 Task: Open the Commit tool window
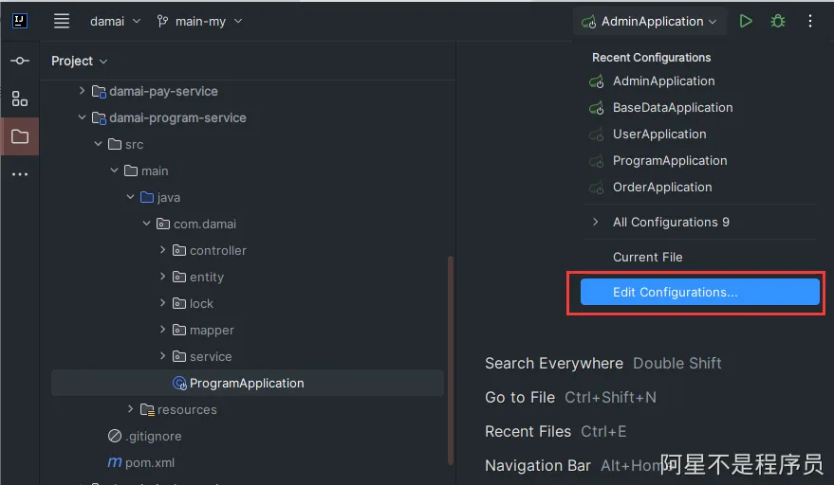pyautogui.click(x=20, y=61)
